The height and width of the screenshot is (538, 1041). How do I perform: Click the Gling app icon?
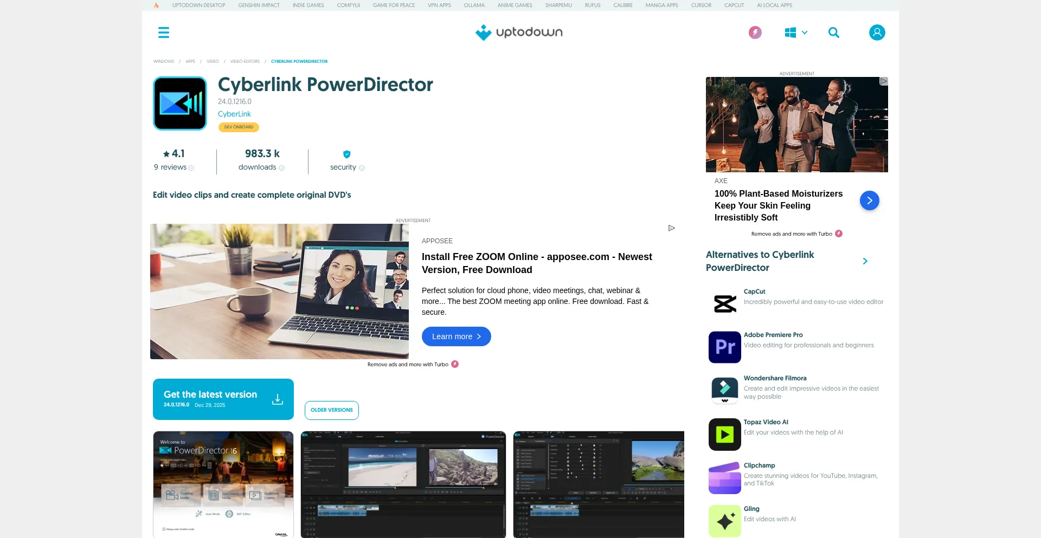[x=725, y=521]
